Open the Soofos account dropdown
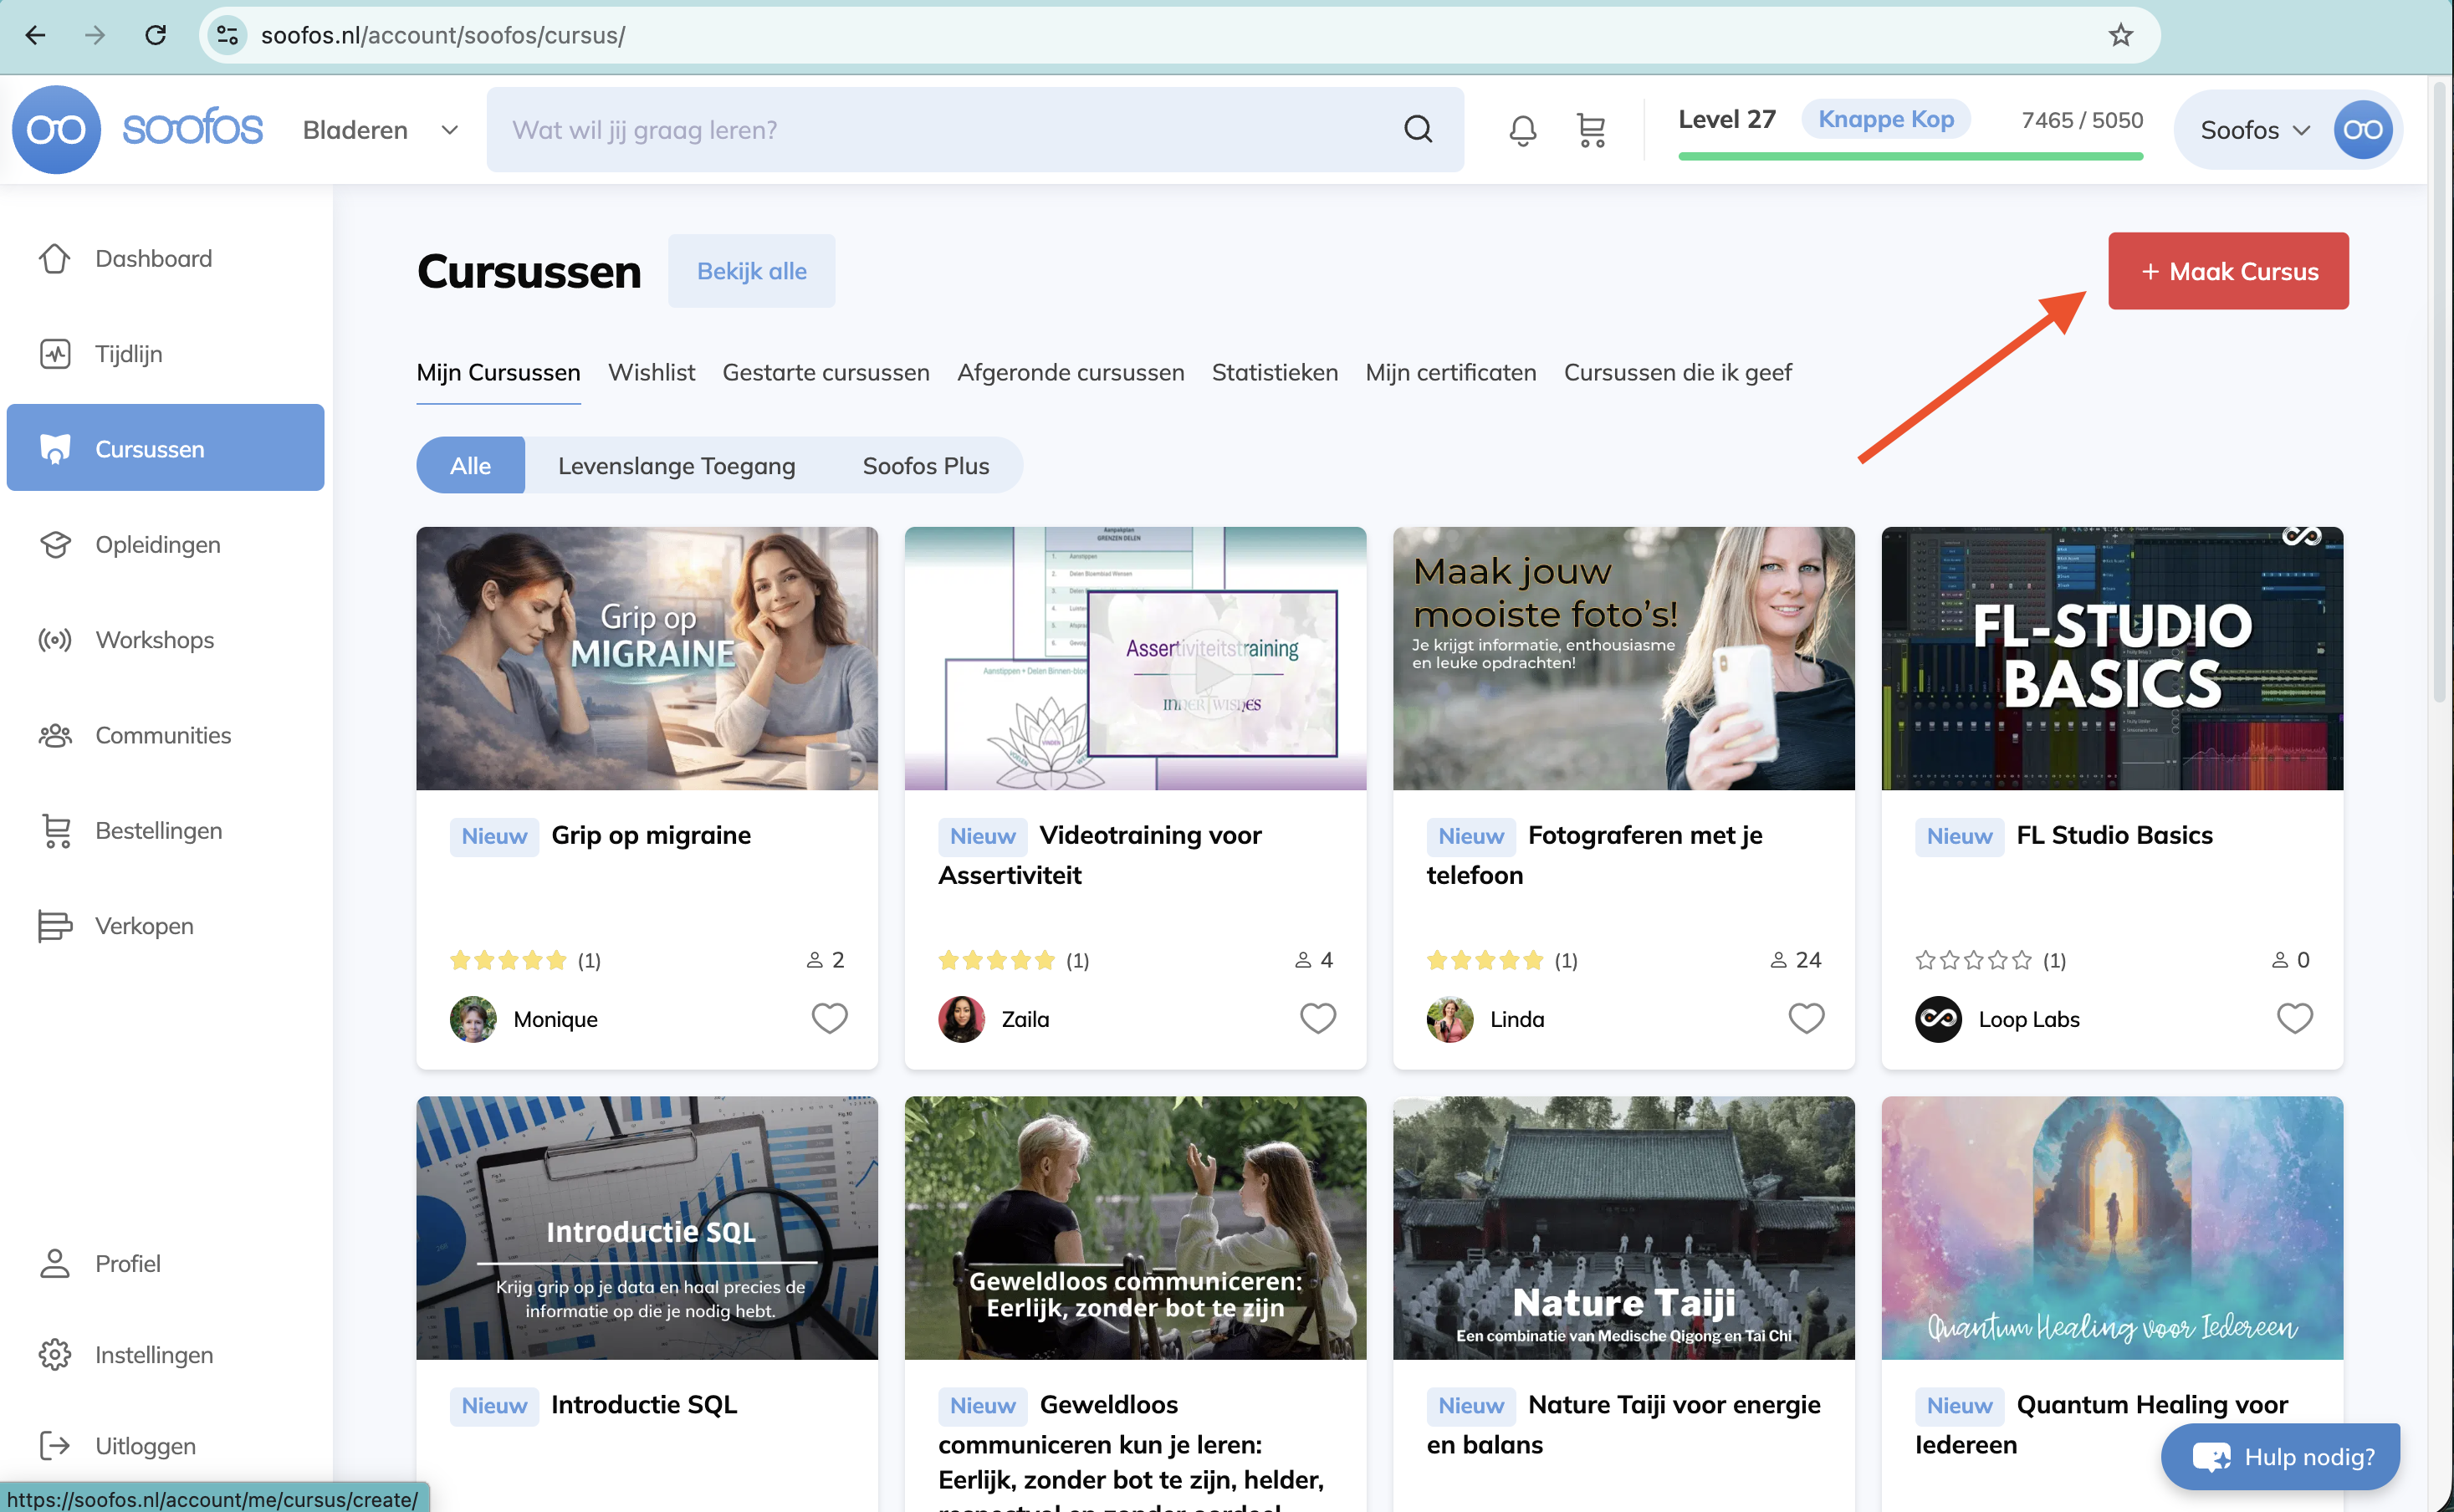The height and width of the screenshot is (1512, 2454). coord(2255,130)
